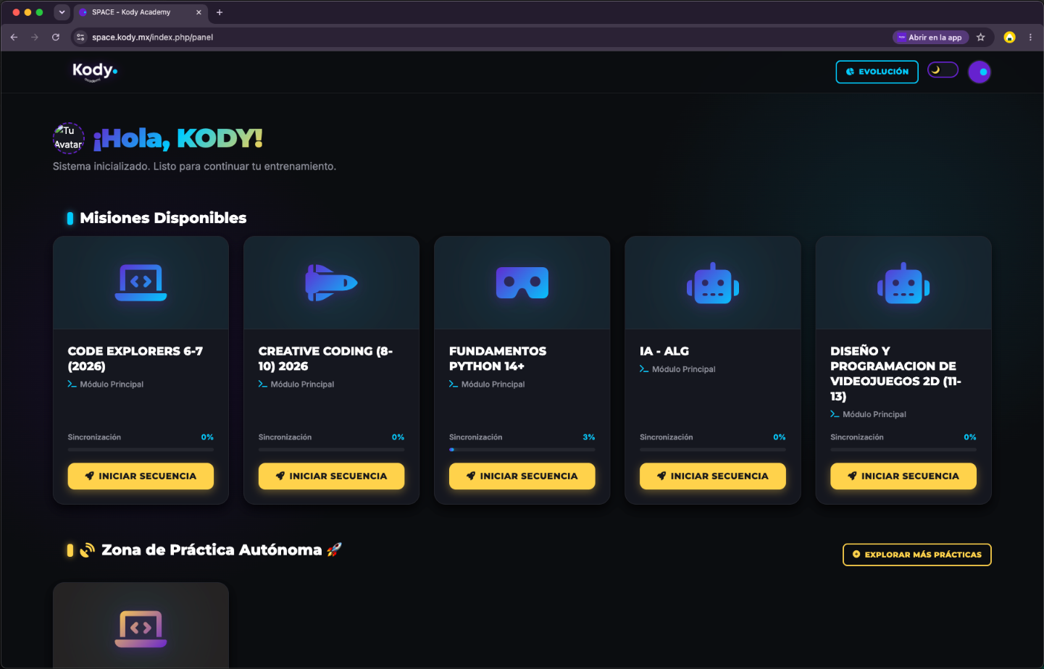
Task: Click Explorar Más Prácticas button
Action: (x=916, y=555)
